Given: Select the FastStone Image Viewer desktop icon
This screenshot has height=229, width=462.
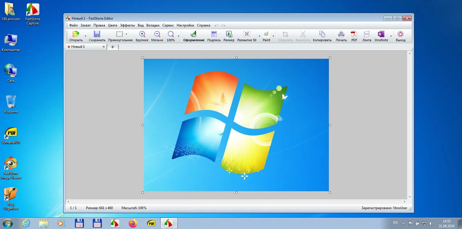Looking at the screenshot, I should coord(11,168).
